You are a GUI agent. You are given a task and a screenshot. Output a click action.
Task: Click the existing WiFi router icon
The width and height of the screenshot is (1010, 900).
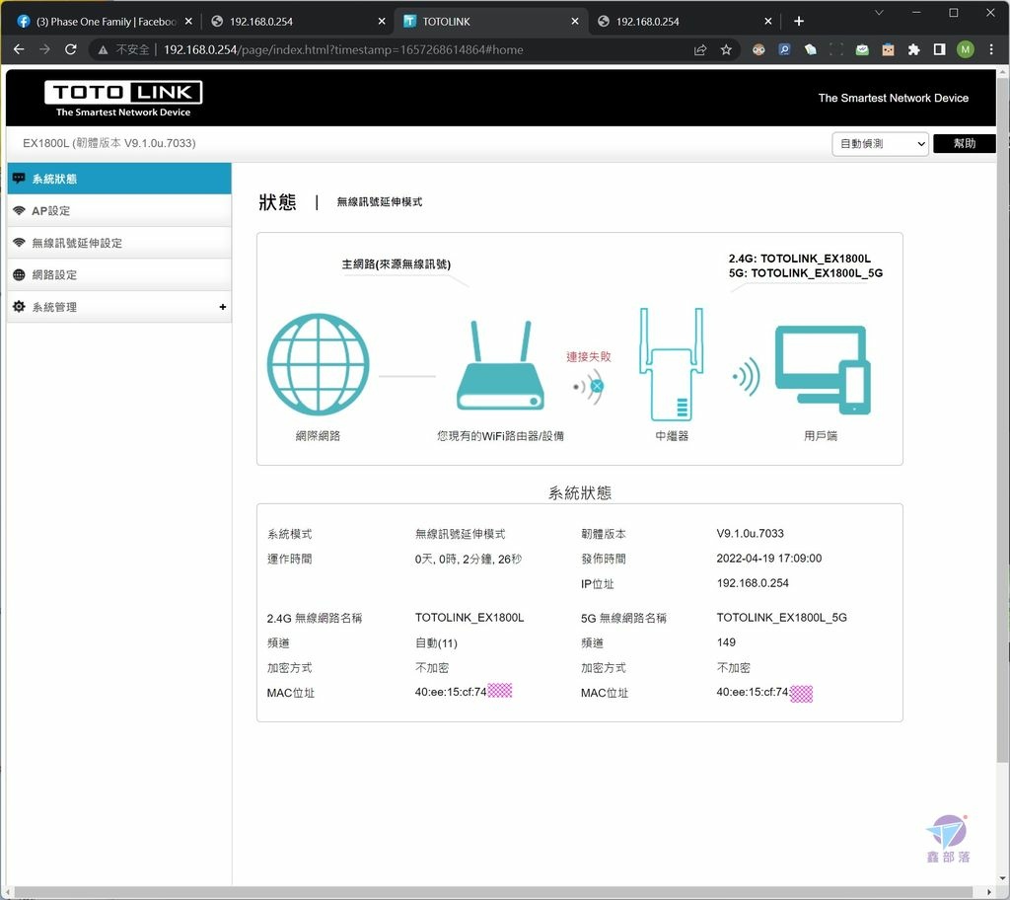point(500,365)
